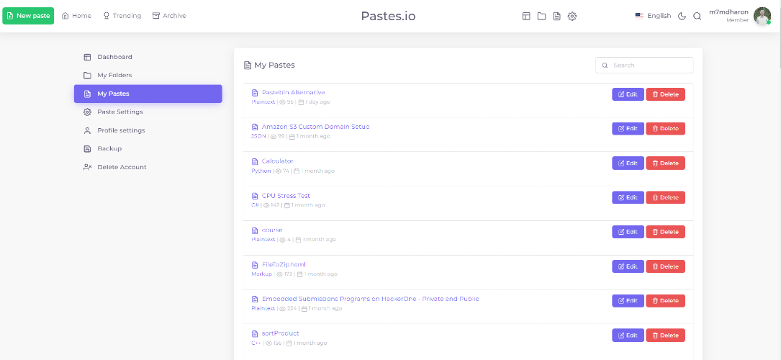Delete the FileToZip.html paste
The height and width of the screenshot is (360, 781).
665,266
